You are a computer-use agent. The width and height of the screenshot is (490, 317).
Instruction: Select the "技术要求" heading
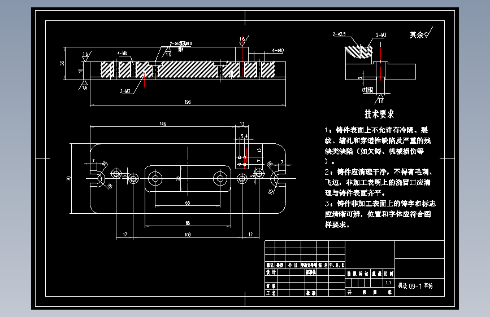tap(379, 114)
